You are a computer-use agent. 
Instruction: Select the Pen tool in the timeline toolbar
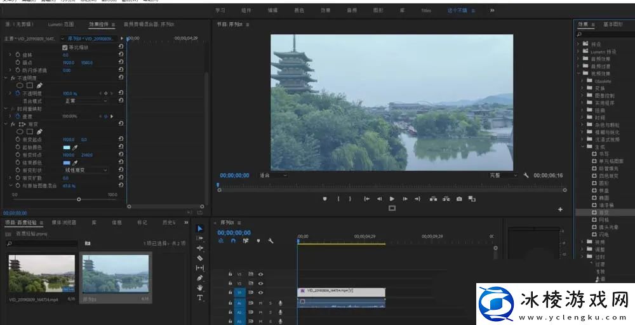tap(200, 278)
